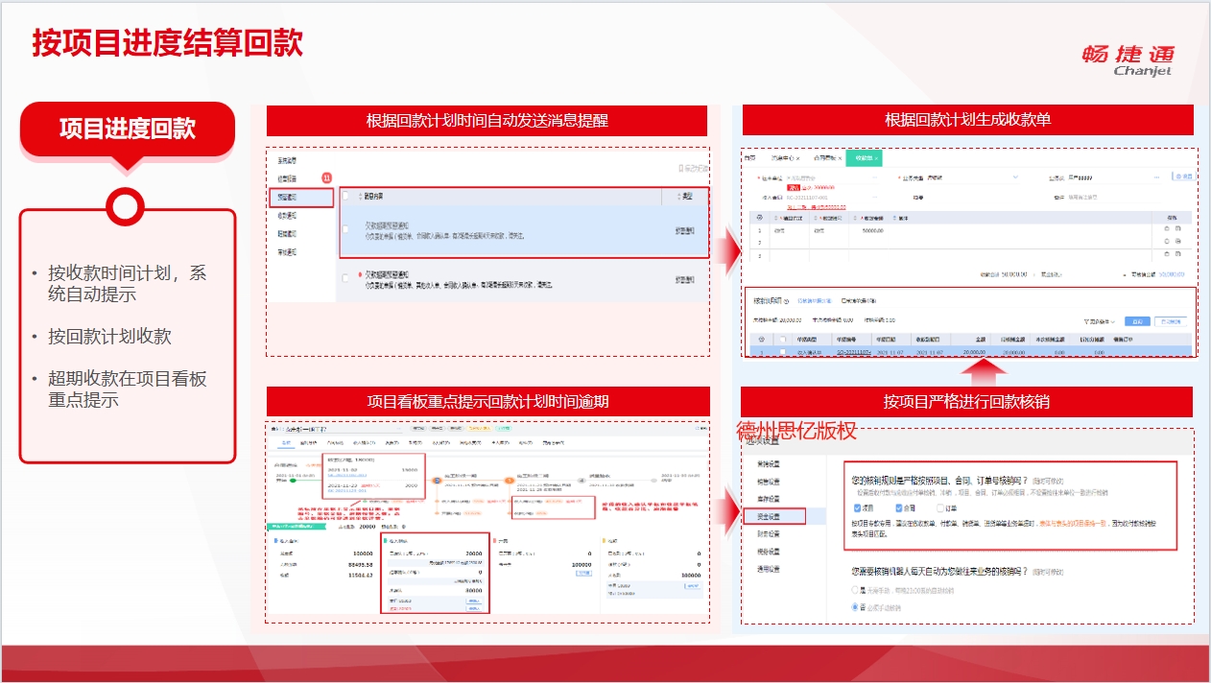The image size is (1211, 683).
Task: Click the delete icon on the first receipt row
Action: pyautogui.click(x=1178, y=230)
